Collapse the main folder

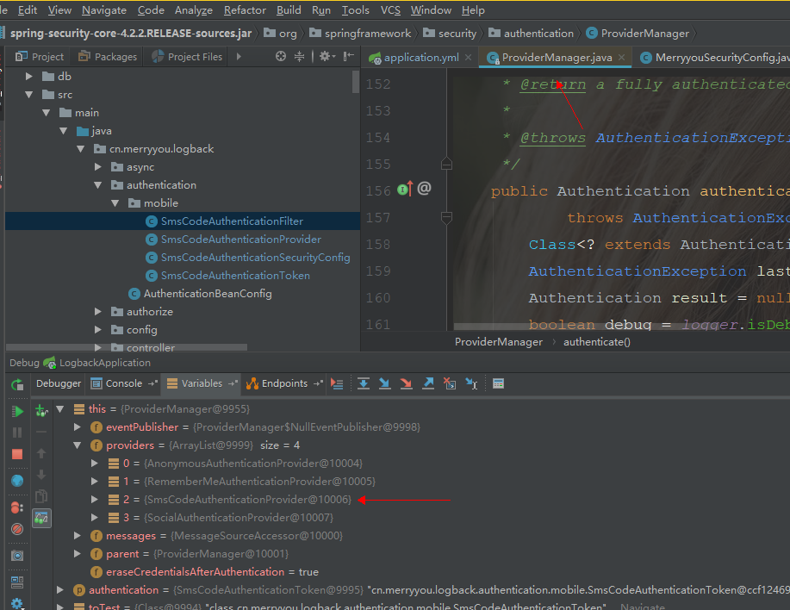(46, 112)
